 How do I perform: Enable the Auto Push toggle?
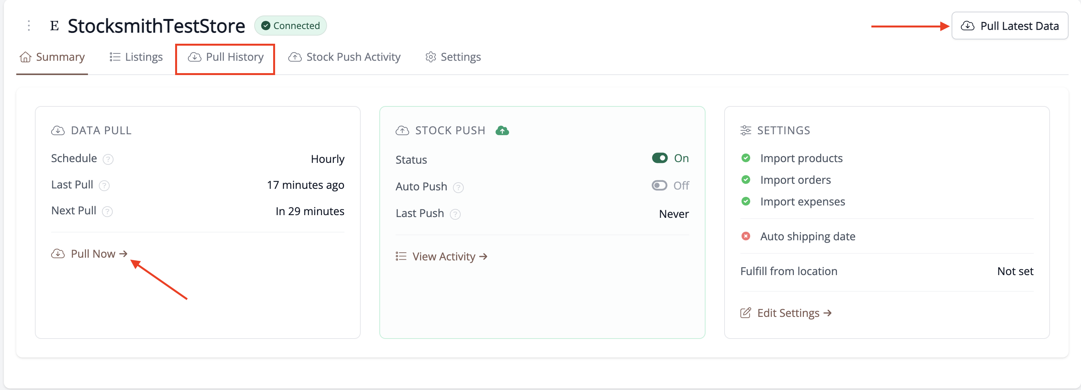tap(659, 185)
